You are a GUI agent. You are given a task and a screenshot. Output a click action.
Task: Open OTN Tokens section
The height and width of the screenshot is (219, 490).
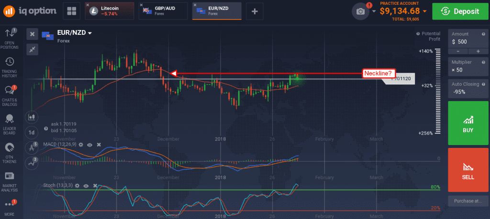point(10,153)
